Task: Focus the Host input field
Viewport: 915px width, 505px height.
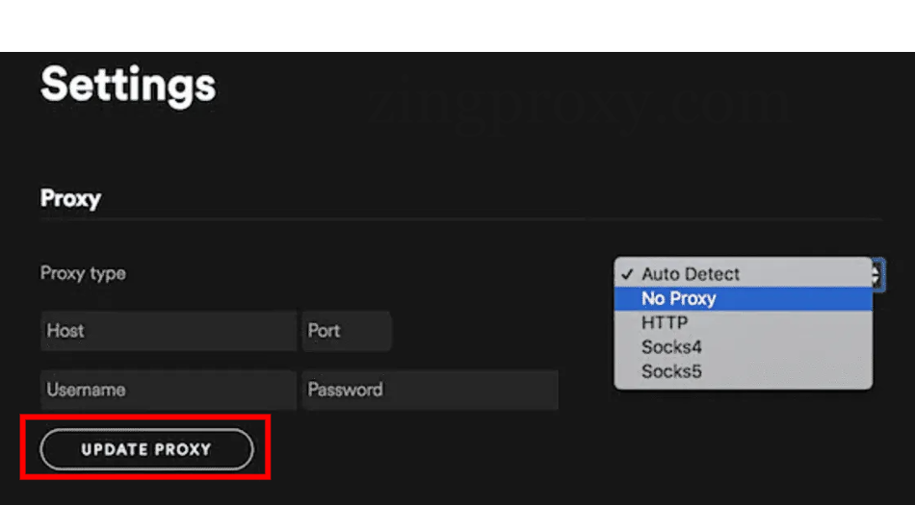Action: [168, 331]
